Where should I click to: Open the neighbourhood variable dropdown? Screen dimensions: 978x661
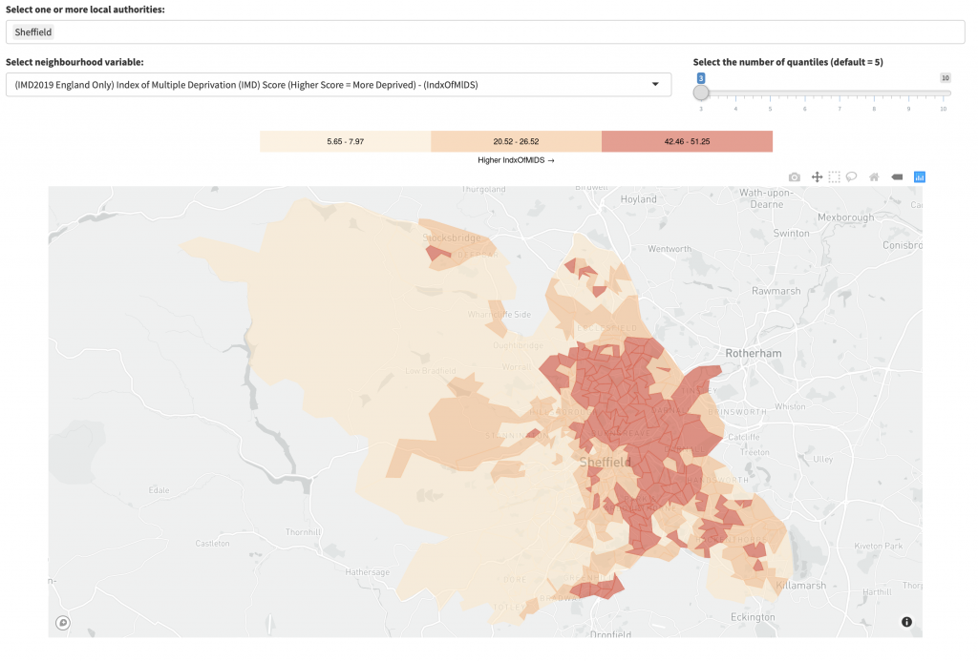(x=334, y=84)
